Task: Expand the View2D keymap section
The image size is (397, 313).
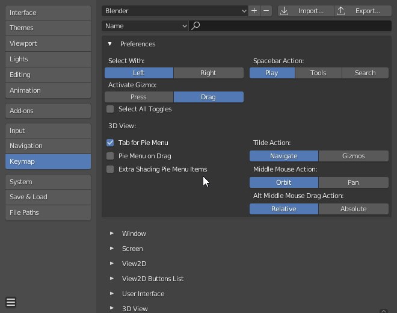Action: tap(112, 263)
